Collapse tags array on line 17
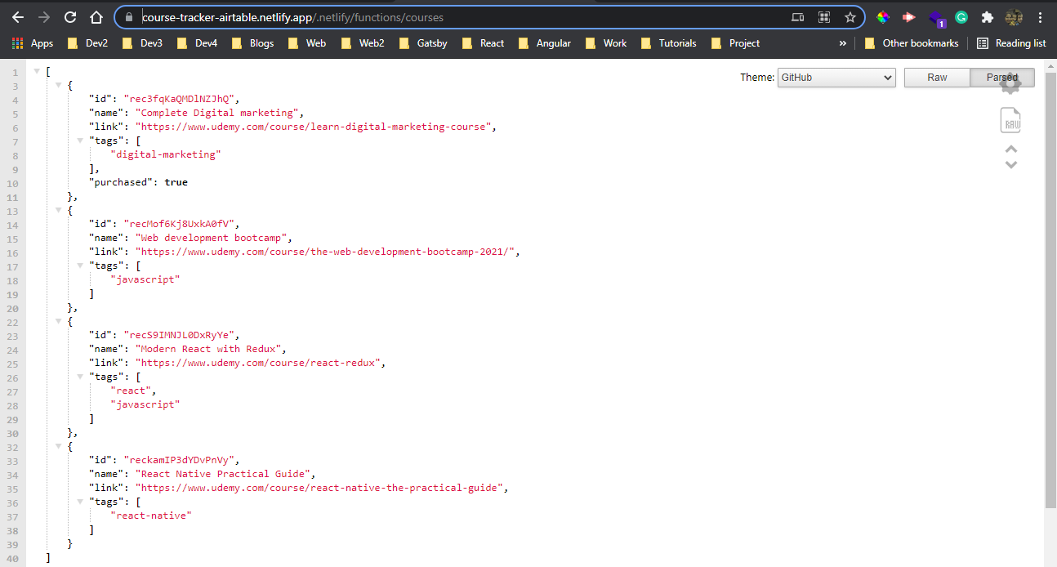This screenshot has width=1057, height=567. click(x=80, y=266)
